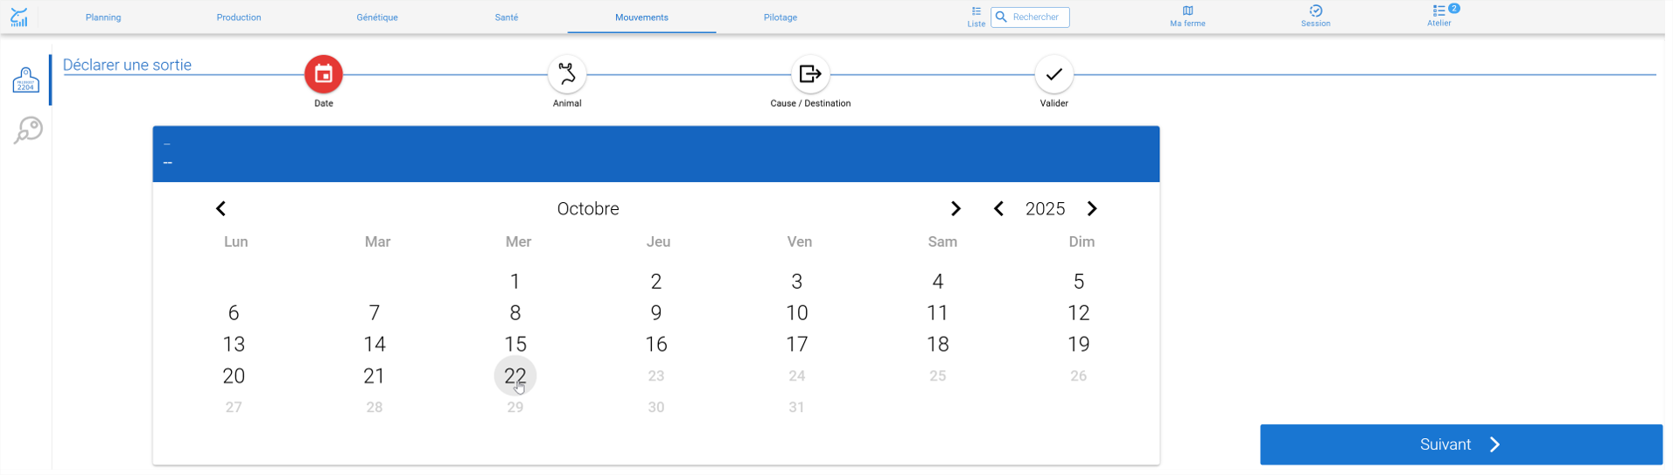Select October 19 in calendar
1673x475 pixels.
pyautogui.click(x=1079, y=344)
